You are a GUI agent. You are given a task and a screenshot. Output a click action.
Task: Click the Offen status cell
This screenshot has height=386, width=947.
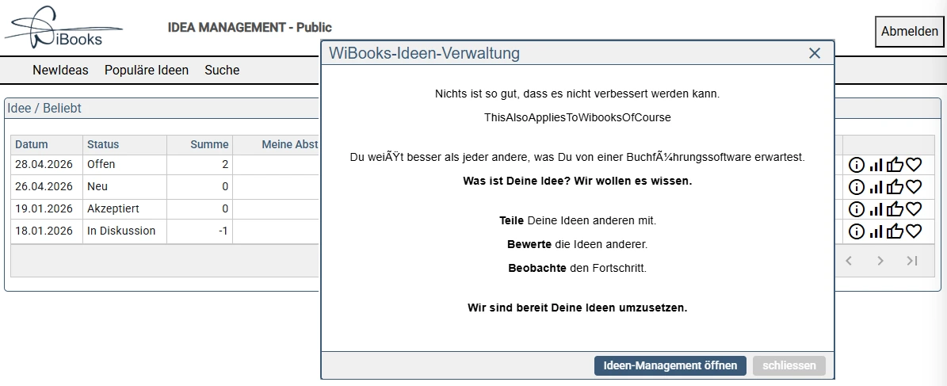pyautogui.click(x=124, y=164)
